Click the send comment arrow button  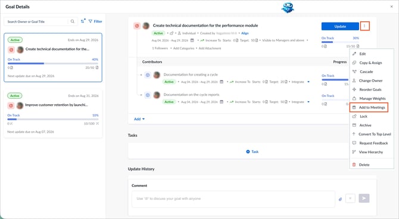pos(364,198)
